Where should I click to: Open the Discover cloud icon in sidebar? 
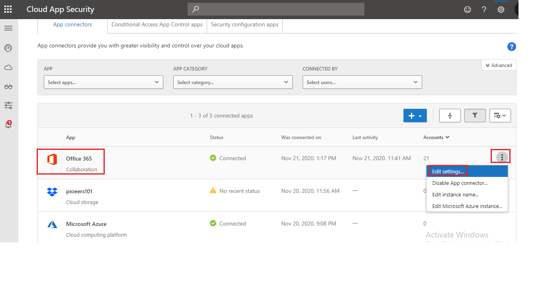[x=8, y=68]
